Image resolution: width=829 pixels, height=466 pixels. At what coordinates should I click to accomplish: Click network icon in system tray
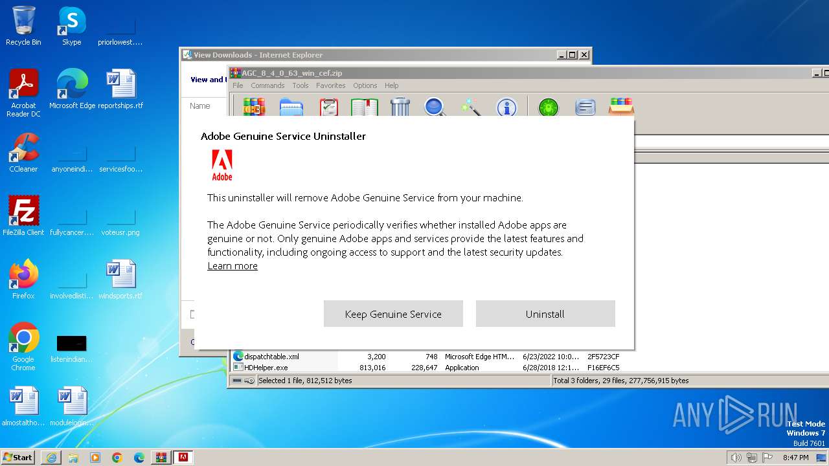click(x=752, y=458)
